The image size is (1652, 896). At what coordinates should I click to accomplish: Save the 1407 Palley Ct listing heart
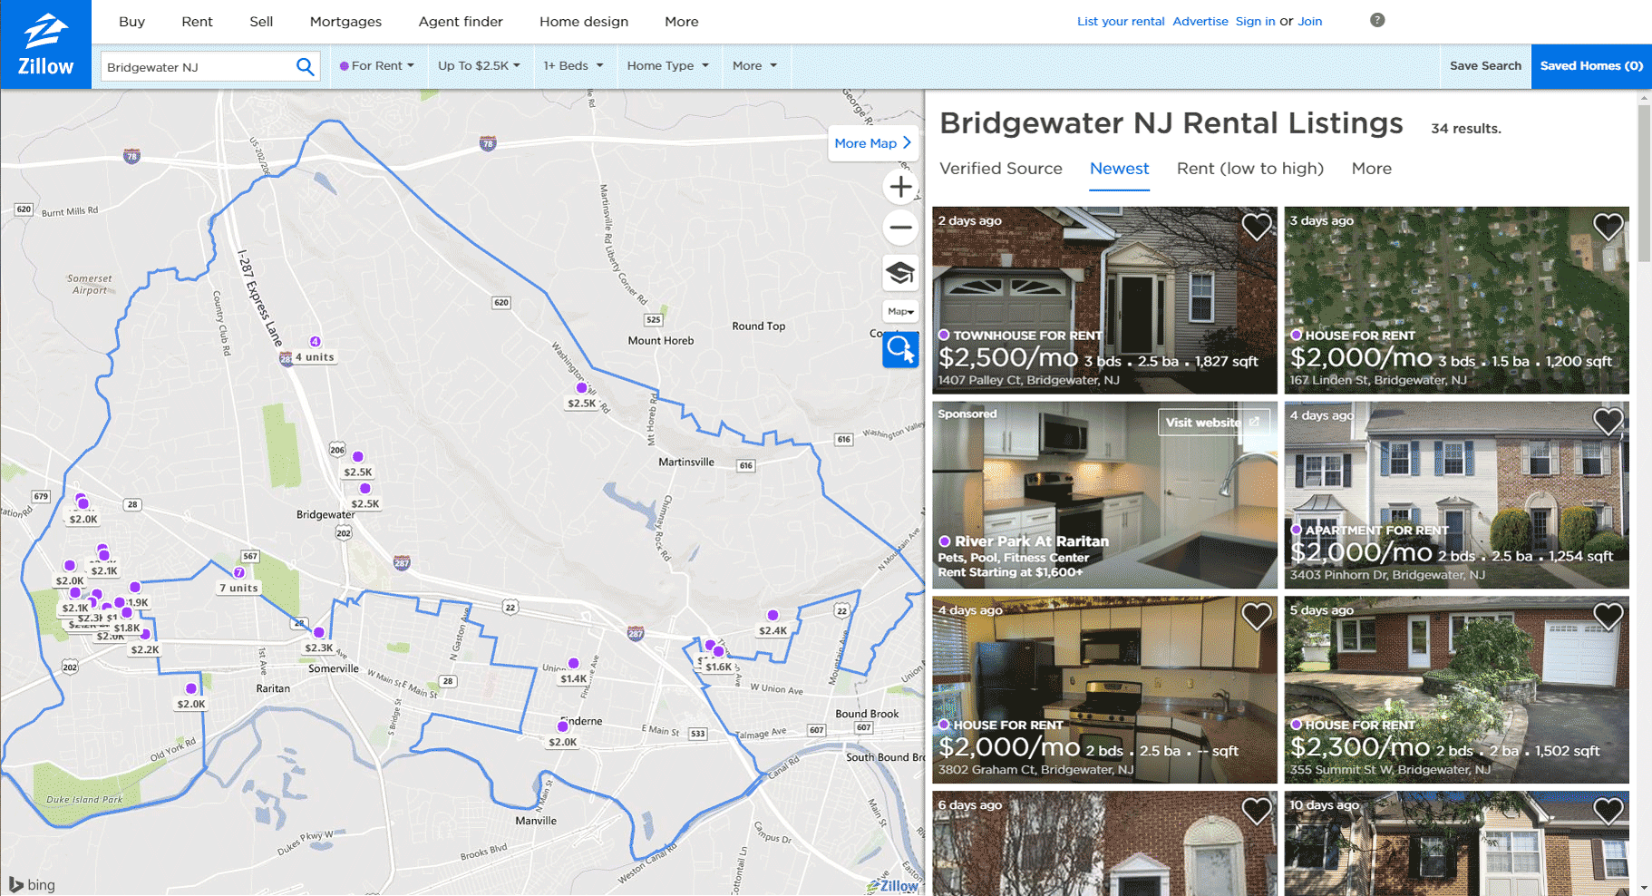point(1256,226)
